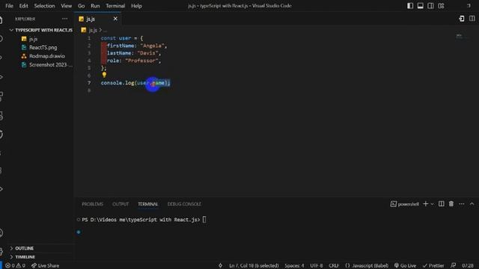Open Explorer more actions ellipsis

65,19
